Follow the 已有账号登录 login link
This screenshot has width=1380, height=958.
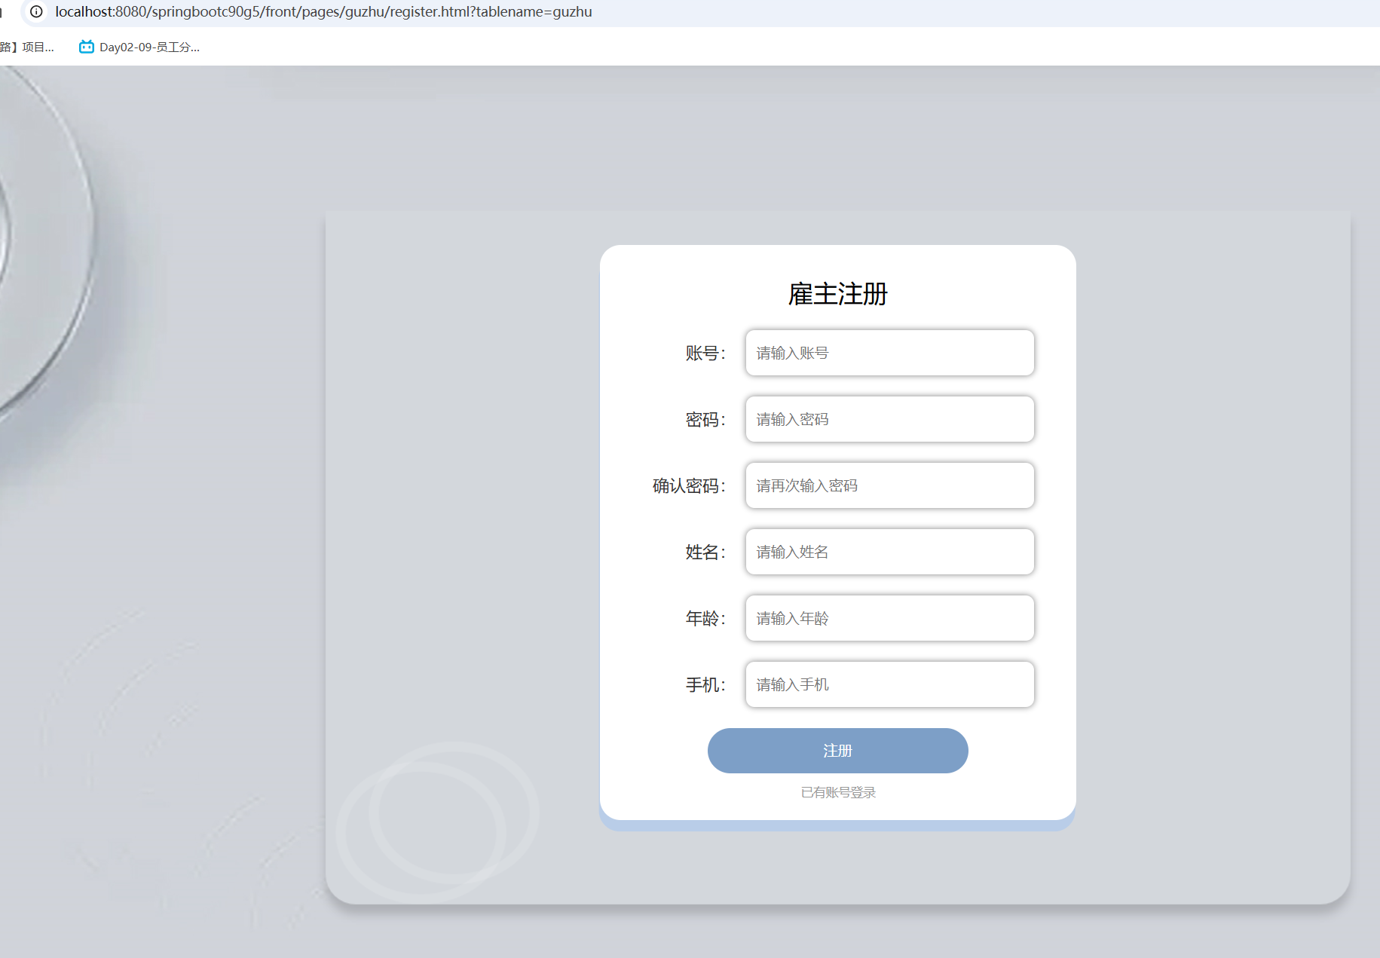837,792
